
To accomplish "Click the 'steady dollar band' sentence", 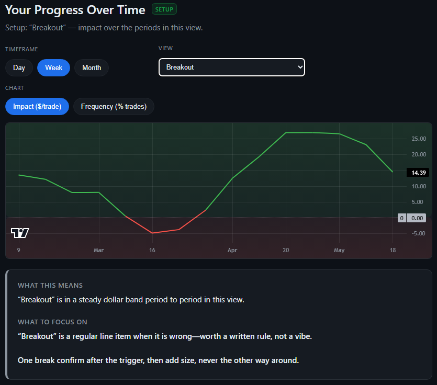I will (131, 300).
